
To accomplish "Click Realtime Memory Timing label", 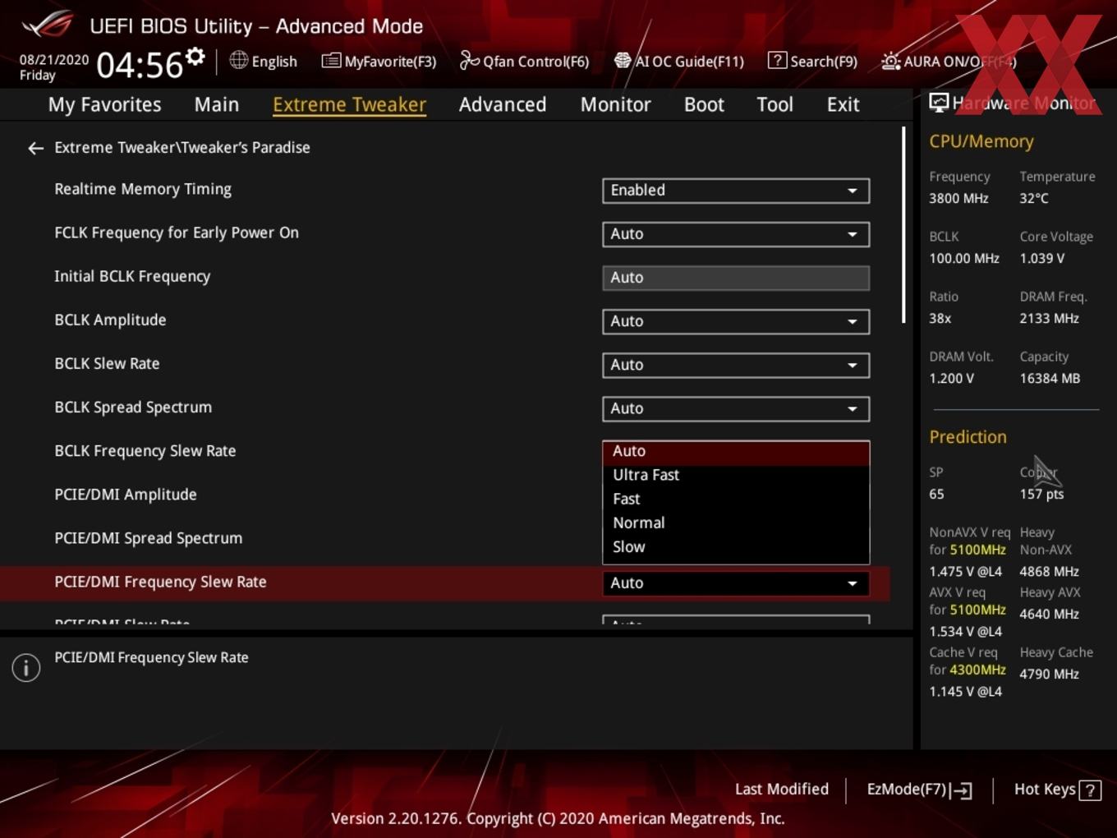I will (x=143, y=189).
